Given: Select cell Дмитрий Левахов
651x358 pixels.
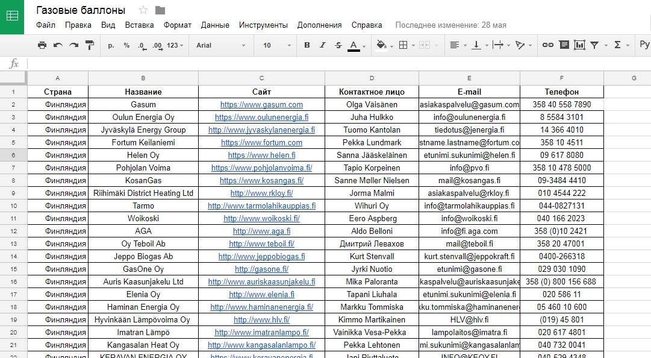Looking at the screenshot, I should pos(372,243).
